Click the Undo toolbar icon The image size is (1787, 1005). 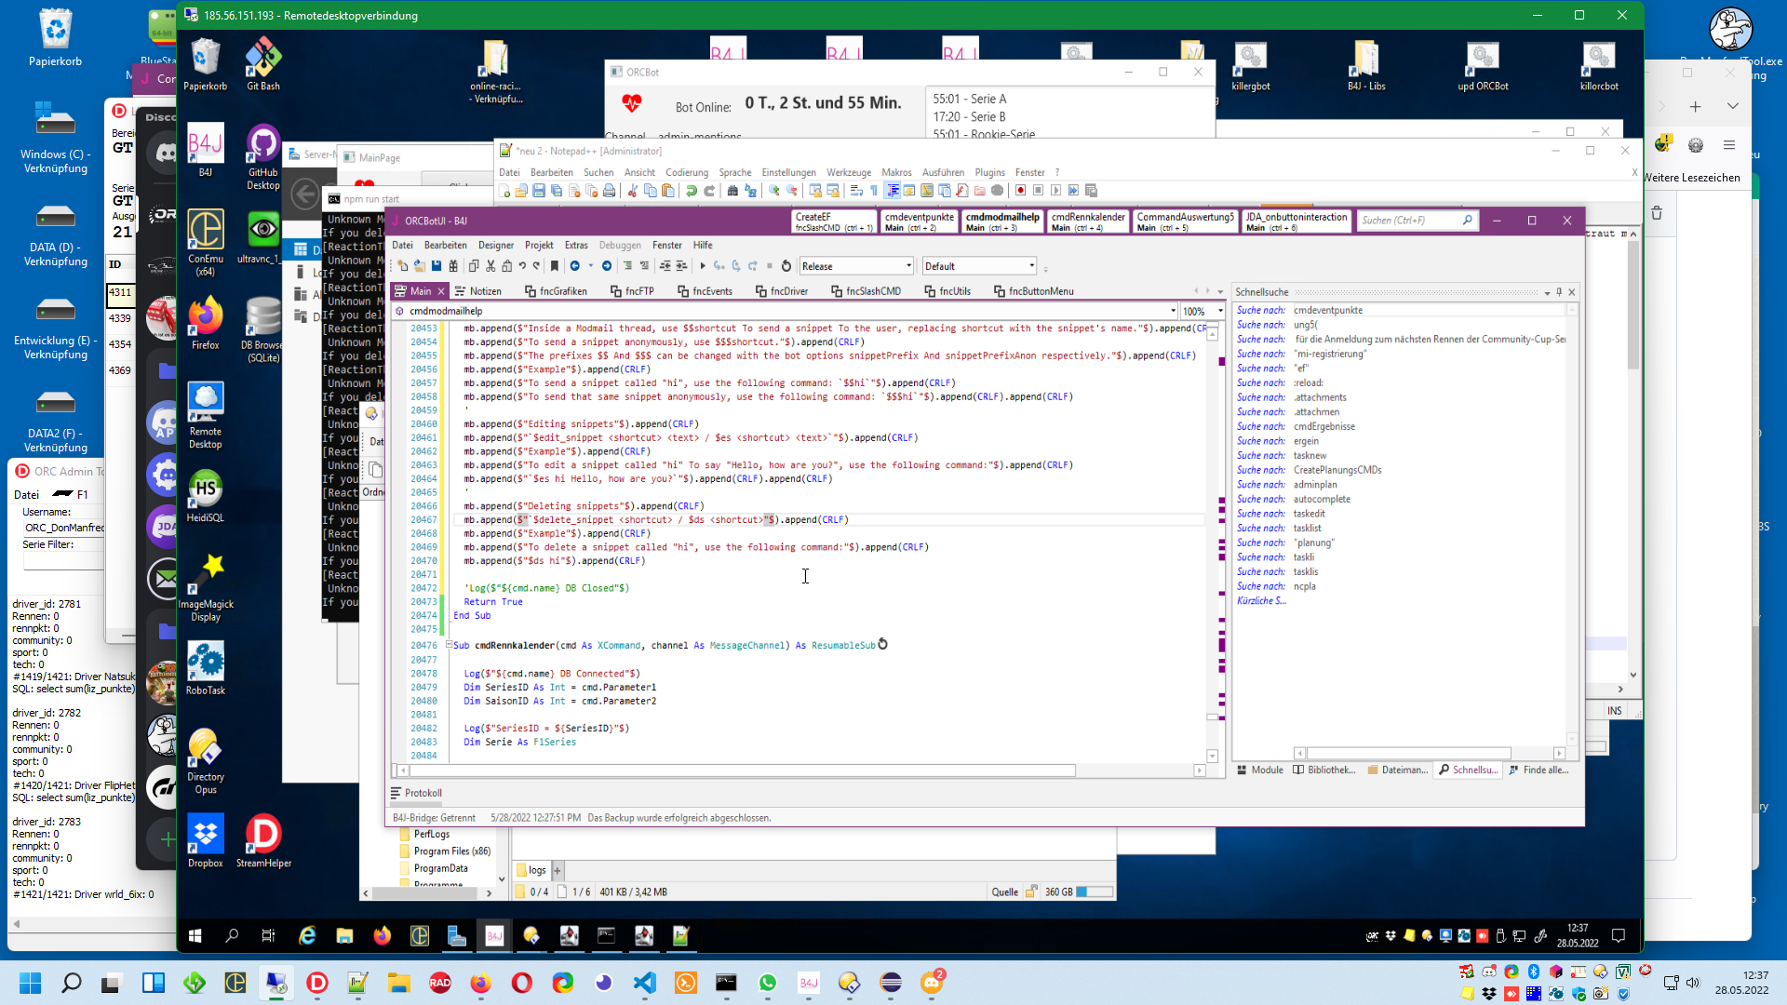click(523, 266)
